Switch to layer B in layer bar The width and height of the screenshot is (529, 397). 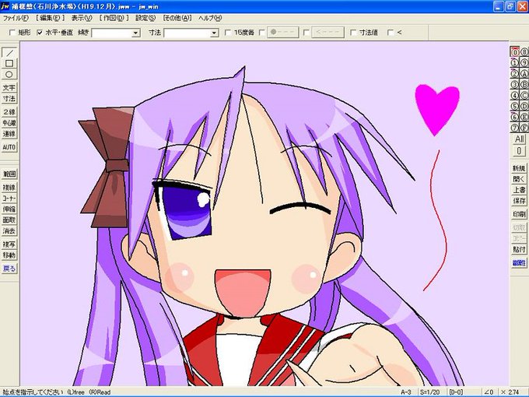[524, 84]
